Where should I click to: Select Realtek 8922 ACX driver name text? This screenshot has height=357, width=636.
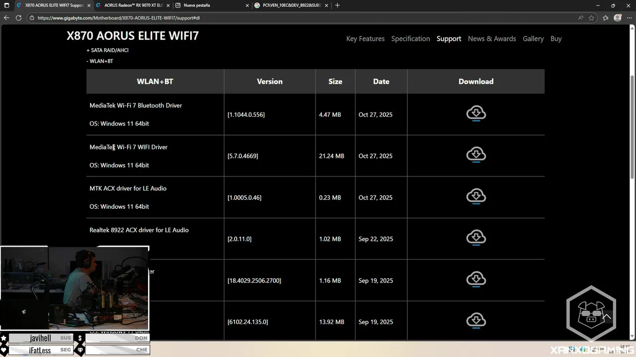pos(139,230)
